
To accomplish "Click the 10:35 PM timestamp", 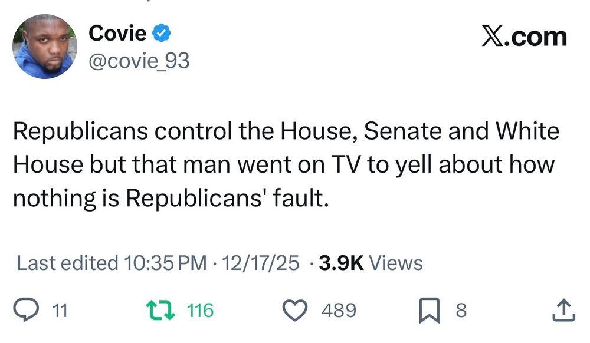I will click(166, 262).
